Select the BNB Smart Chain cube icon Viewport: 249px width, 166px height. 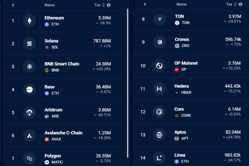[x=29, y=67]
